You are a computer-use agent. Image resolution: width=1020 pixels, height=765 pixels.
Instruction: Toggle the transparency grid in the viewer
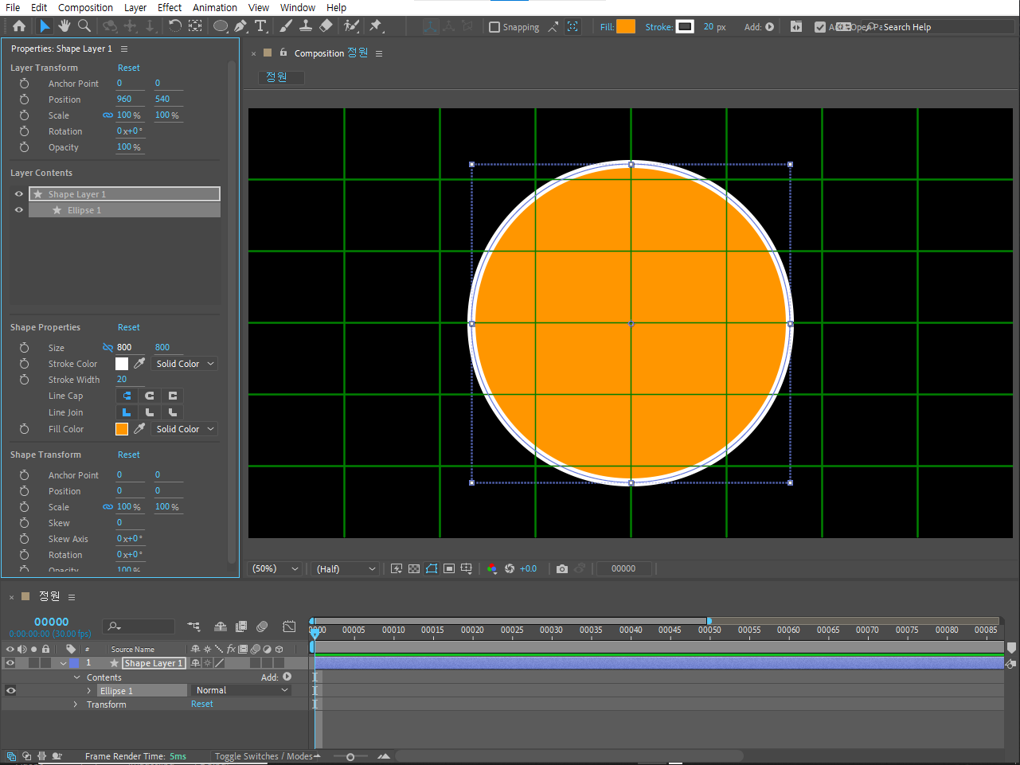coord(414,568)
